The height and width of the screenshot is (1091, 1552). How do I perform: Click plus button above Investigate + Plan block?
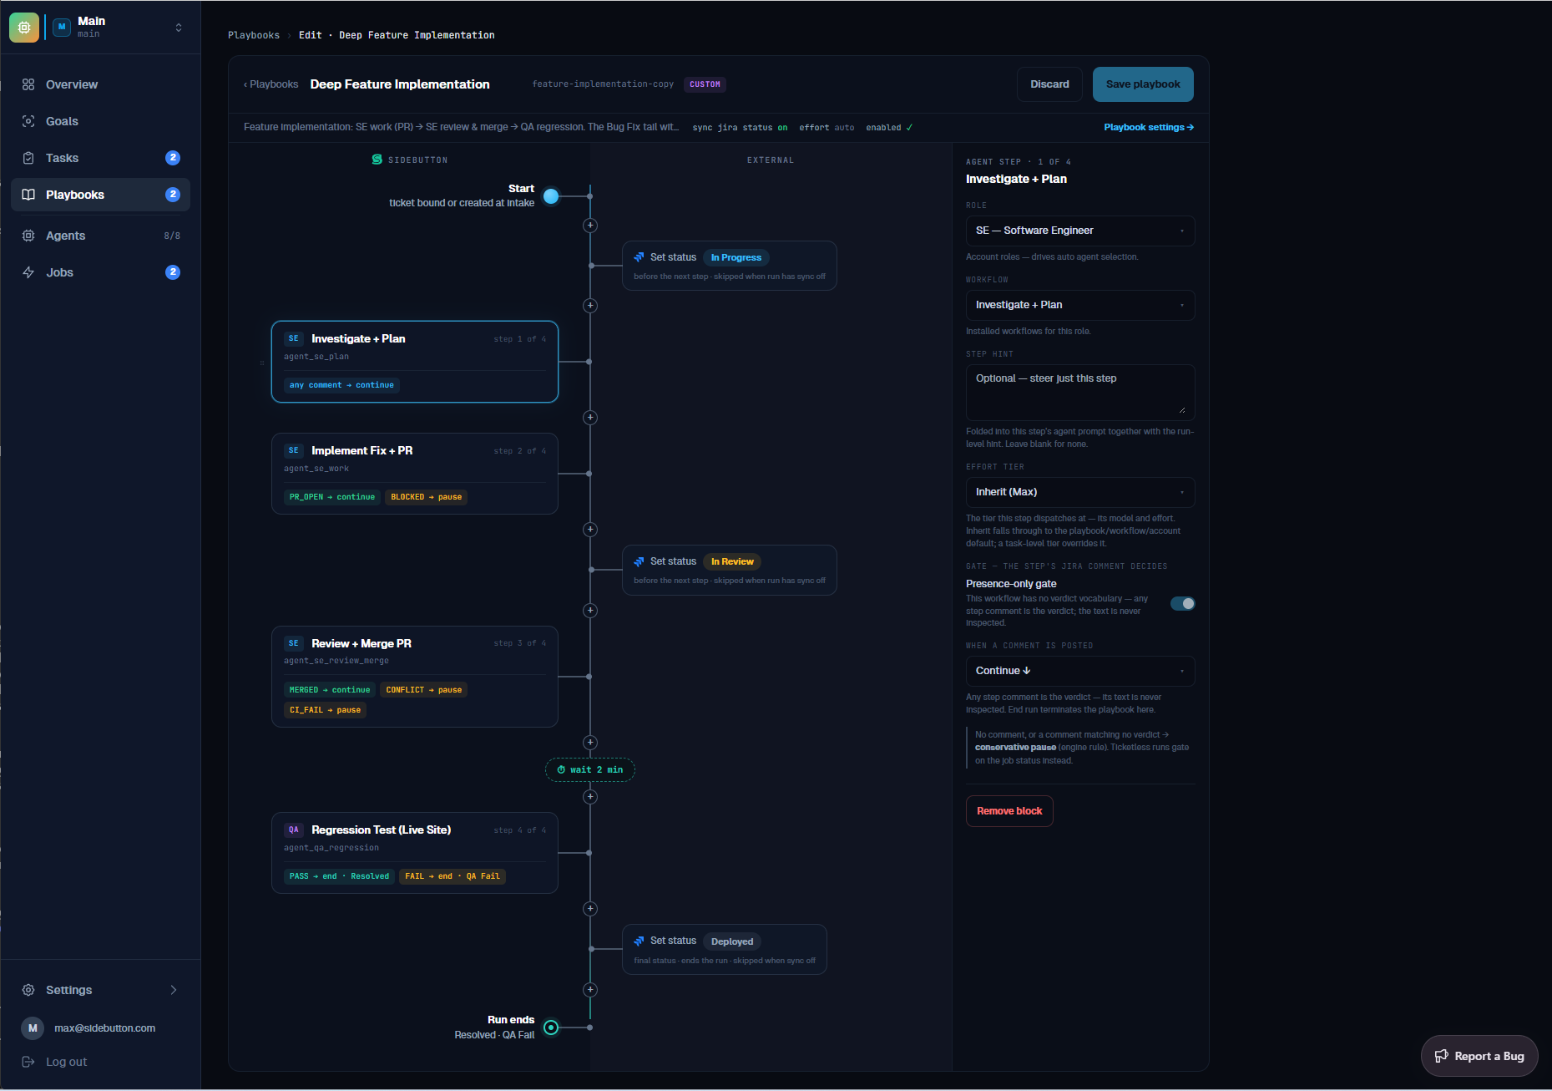click(x=590, y=306)
